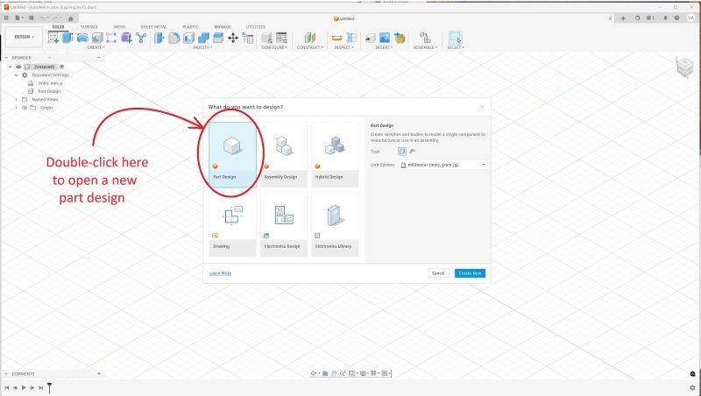Switch to the SURFACE tab
Viewport: 701px width, 396px height.
click(89, 26)
